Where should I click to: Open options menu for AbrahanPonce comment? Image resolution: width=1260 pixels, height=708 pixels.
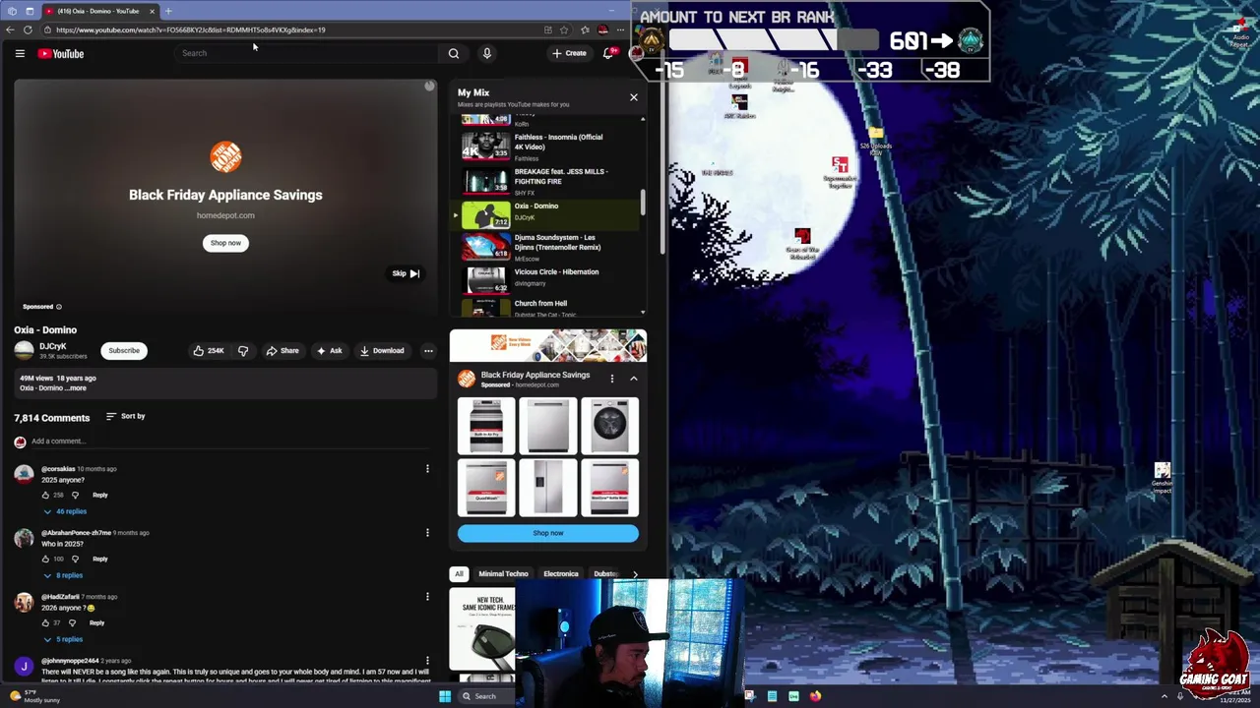point(427,533)
